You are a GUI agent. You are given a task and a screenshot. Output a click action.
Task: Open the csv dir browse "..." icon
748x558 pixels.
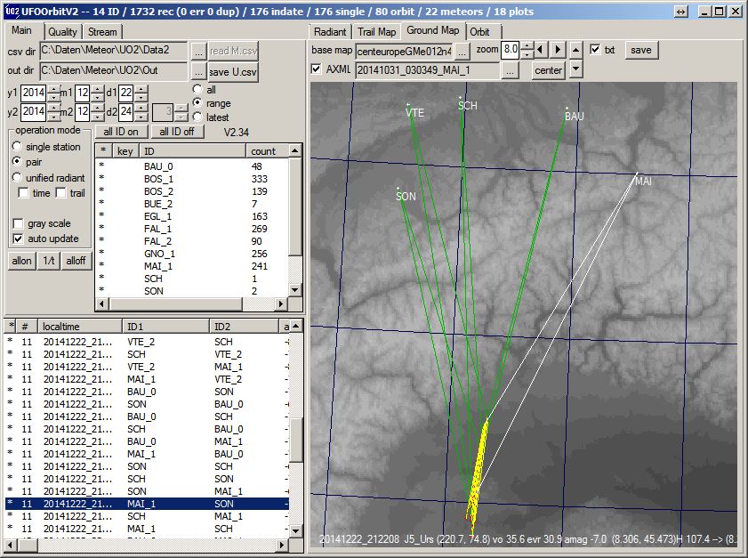tap(197, 51)
